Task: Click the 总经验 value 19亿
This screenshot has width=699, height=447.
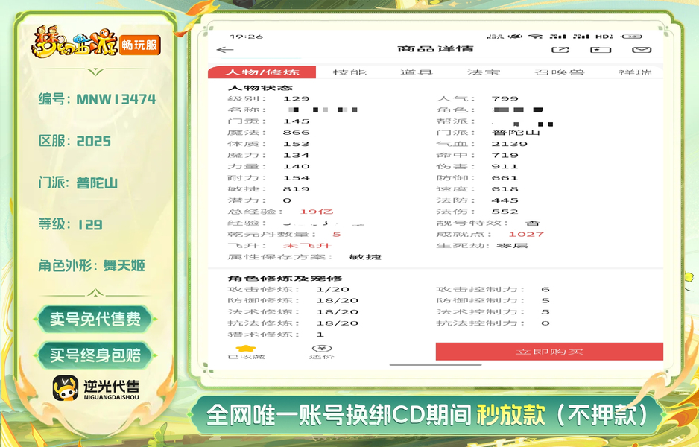Action: tap(317, 212)
